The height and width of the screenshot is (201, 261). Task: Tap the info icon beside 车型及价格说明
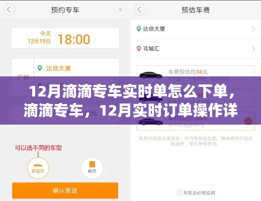click(179, 192)
